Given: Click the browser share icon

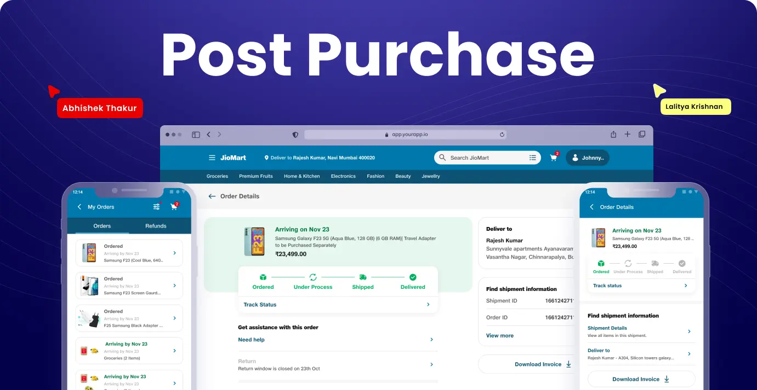Looking at the screenshot, I should pyautogui.click(x=613, y=135).
